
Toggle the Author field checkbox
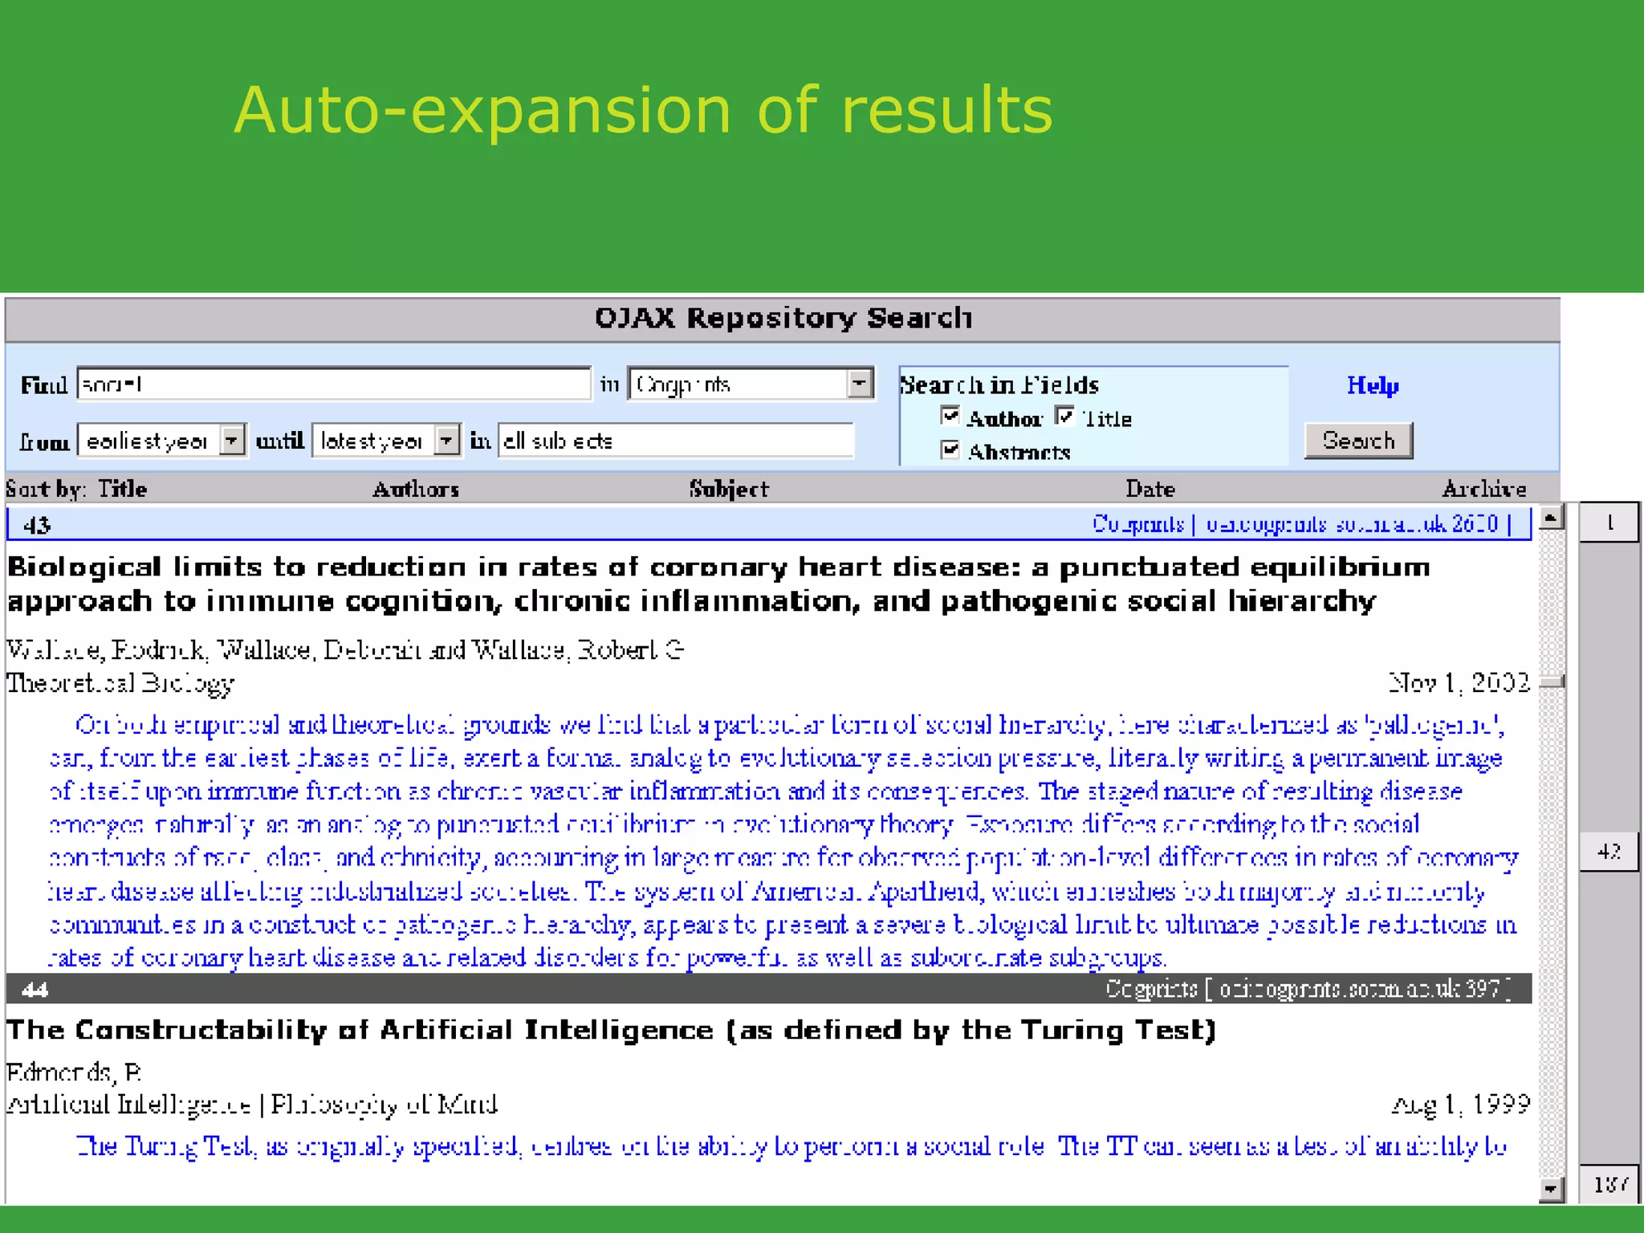pyautogui.click(x=950, y=416)
